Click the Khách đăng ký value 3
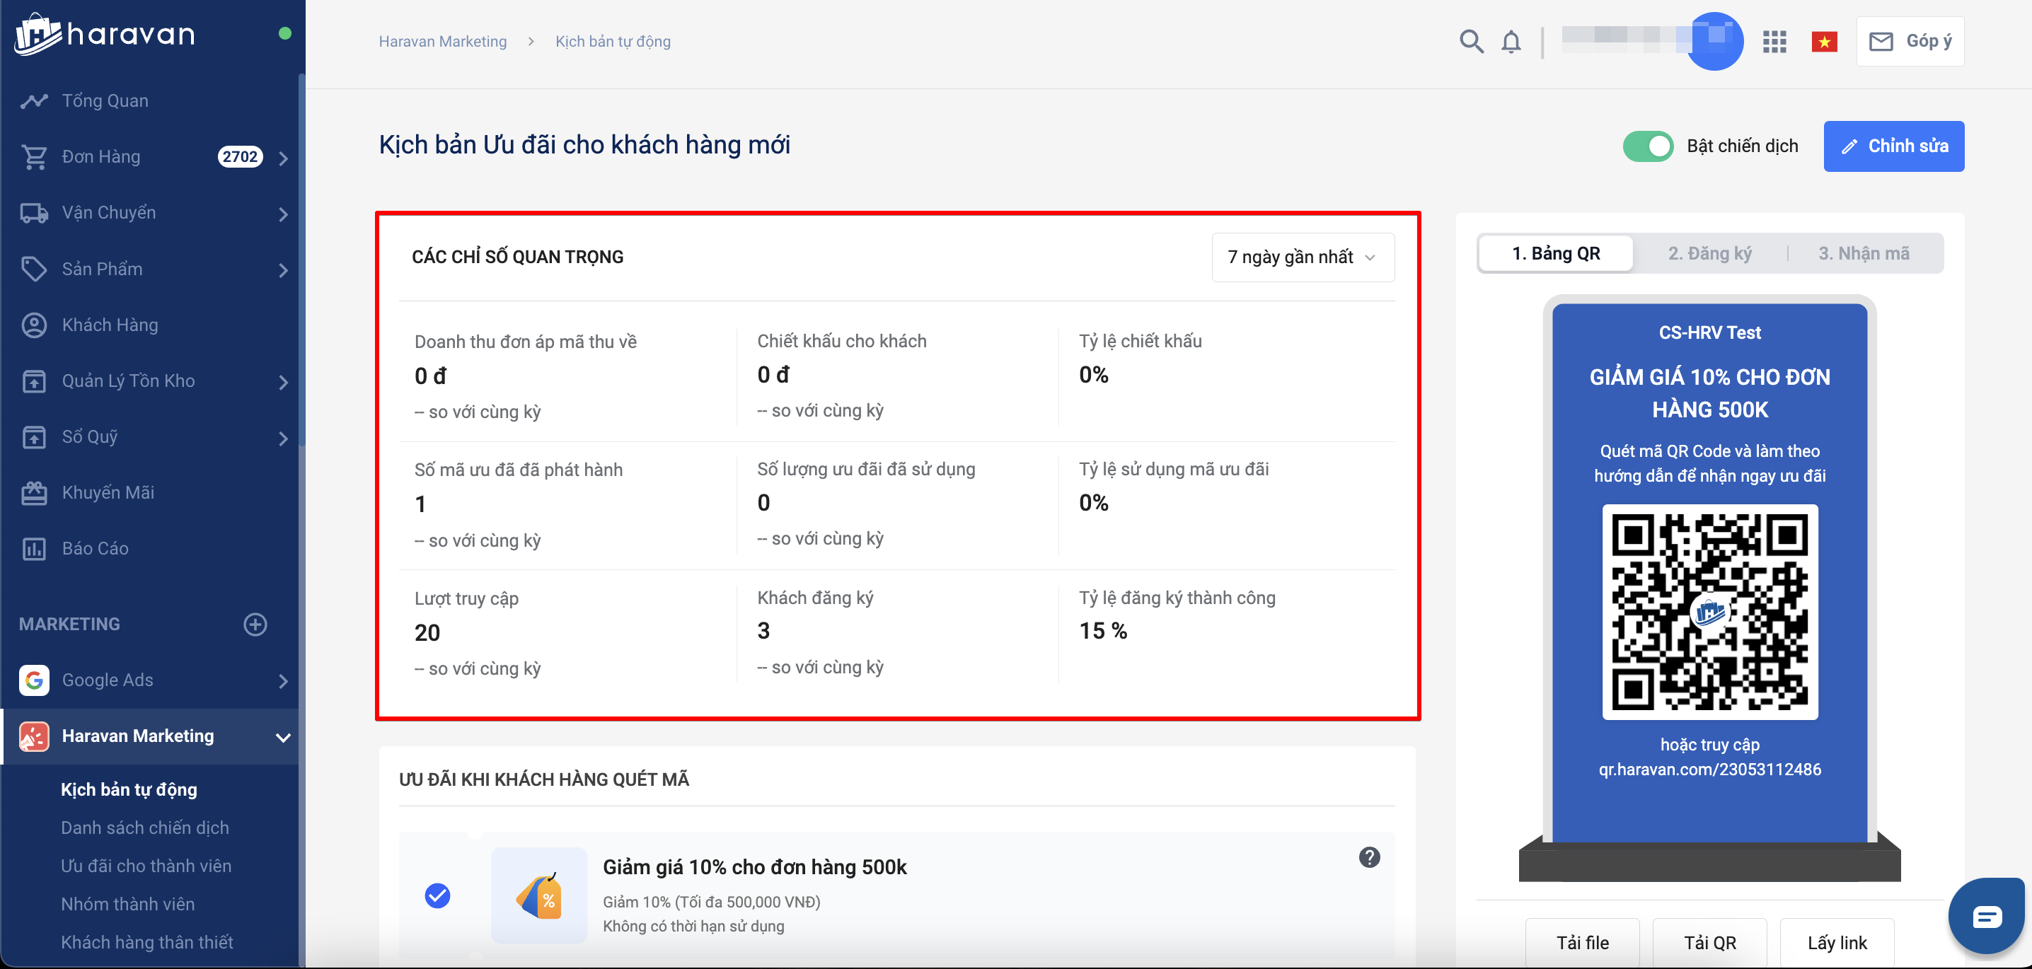The width and height of the screenshot is (2032, 969). click(763, 631)
